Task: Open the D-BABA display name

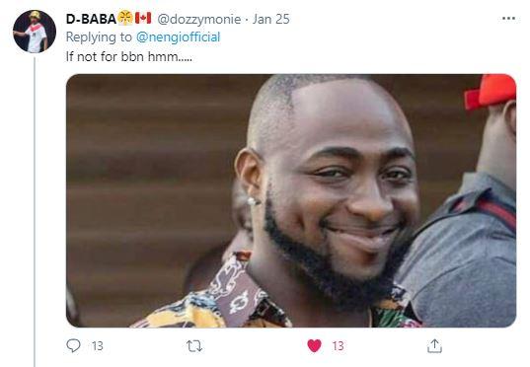Action: [91, 19]
